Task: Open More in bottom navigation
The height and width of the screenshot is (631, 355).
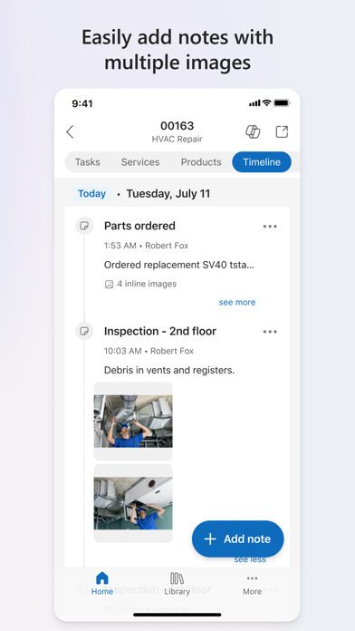Action: (x=252, y=584)
